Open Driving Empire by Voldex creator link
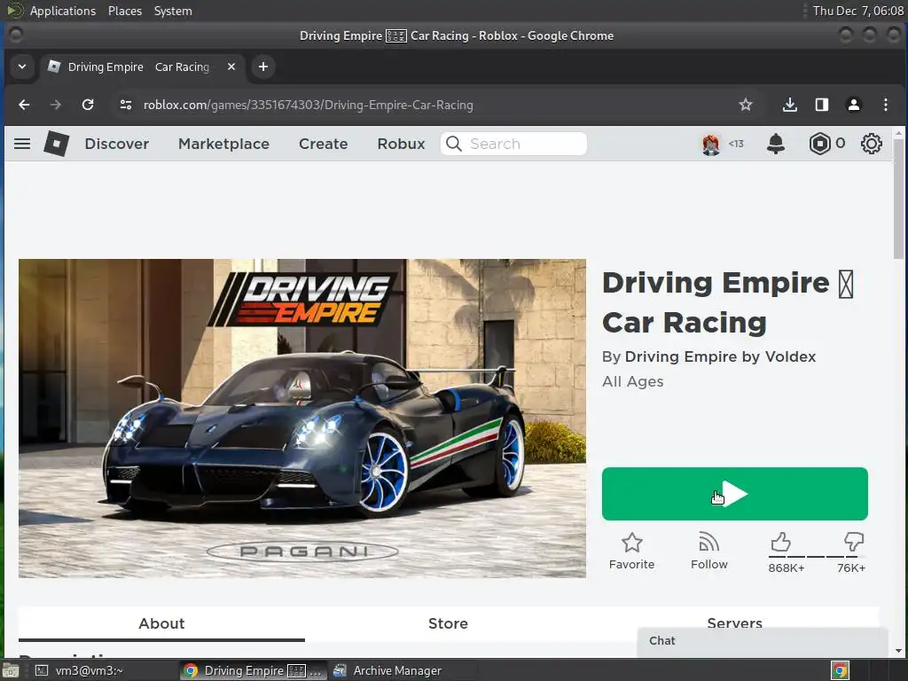This screenshot has height=681, width=908. pyautogui.click(x=720, y=356)
